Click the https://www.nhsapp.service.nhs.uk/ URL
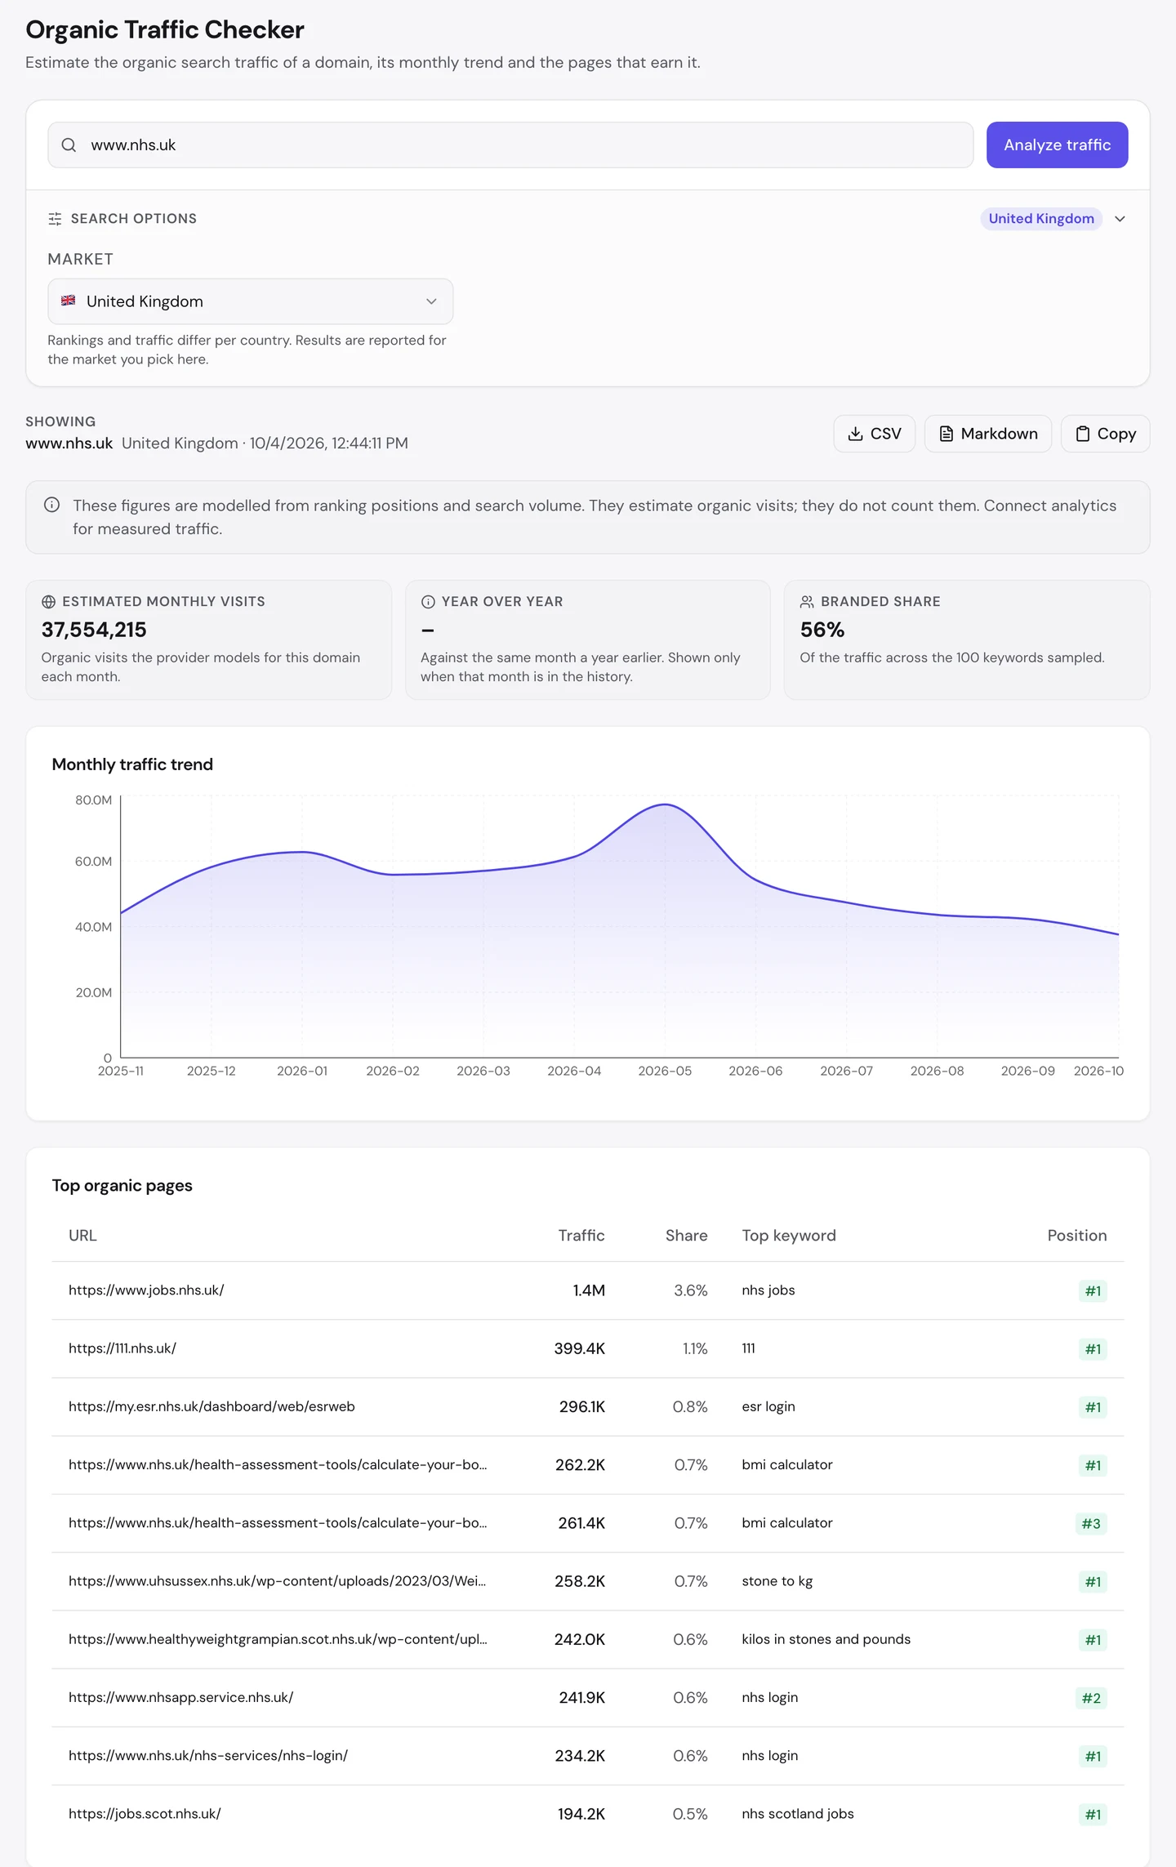 pyautogui.click(x=180, y=1697)
